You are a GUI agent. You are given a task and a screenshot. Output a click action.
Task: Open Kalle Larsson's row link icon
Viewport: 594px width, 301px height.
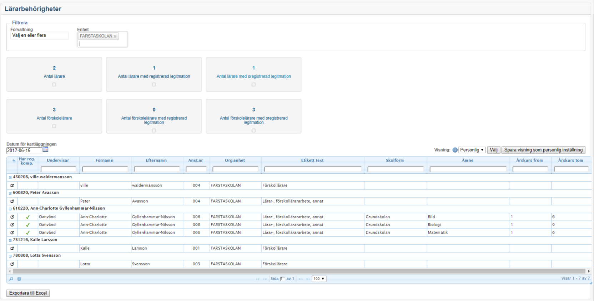coord(12,248)
